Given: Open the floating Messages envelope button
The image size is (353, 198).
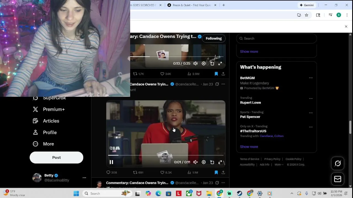Looking at the screenshot, I should click(338, 179).
